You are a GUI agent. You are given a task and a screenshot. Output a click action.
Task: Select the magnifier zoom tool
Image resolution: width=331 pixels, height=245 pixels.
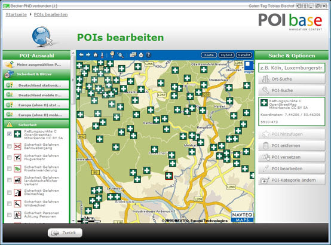point(121,55)
